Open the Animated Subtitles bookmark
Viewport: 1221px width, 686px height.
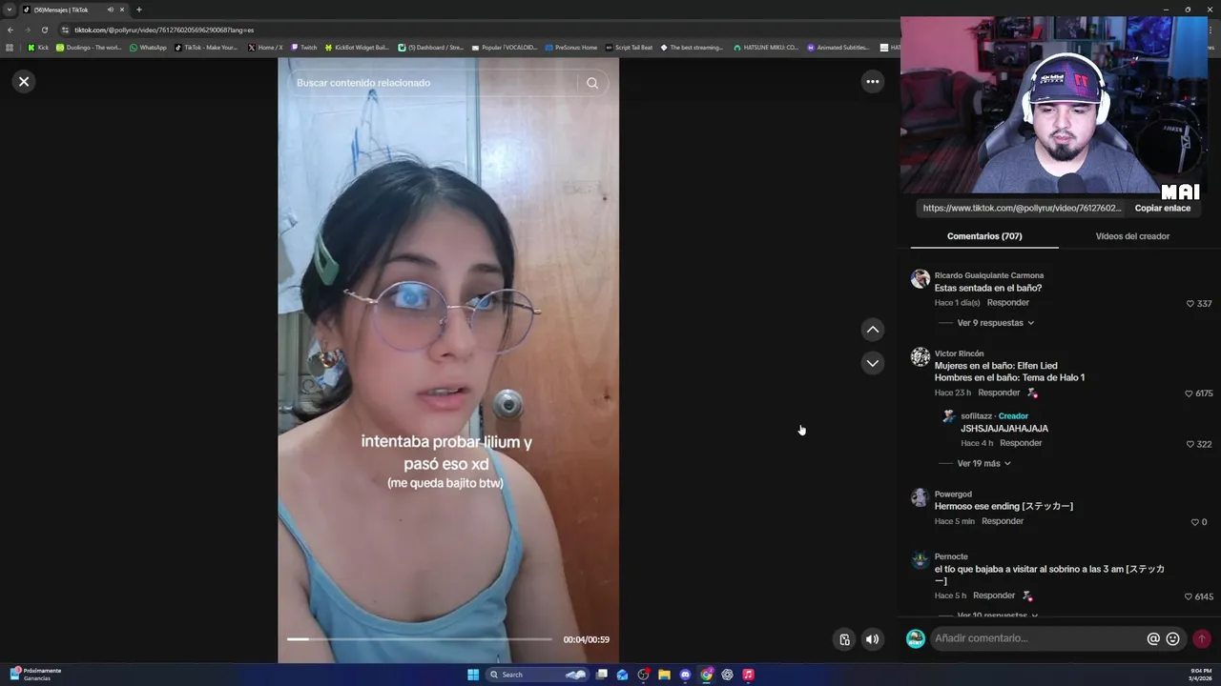838,47
